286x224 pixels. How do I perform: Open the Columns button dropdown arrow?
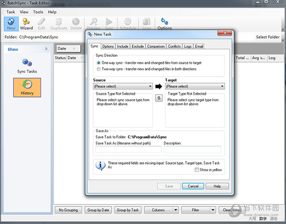tap(175, 210)
